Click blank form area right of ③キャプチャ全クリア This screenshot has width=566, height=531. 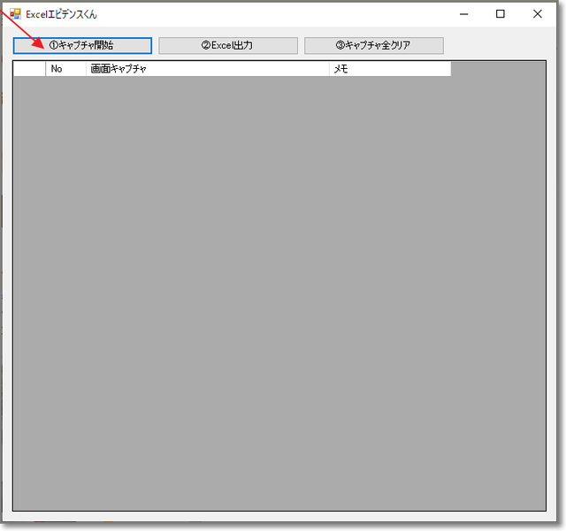tap(500, 45)
